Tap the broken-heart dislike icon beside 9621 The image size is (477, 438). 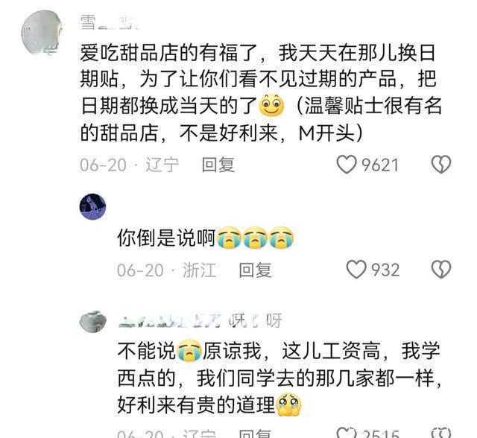pyautogui.click(x=441, y=165)
